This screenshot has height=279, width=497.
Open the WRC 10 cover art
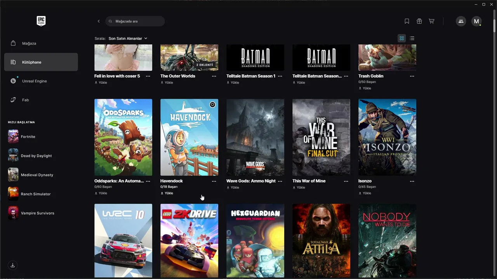click(x=123, y=241)
